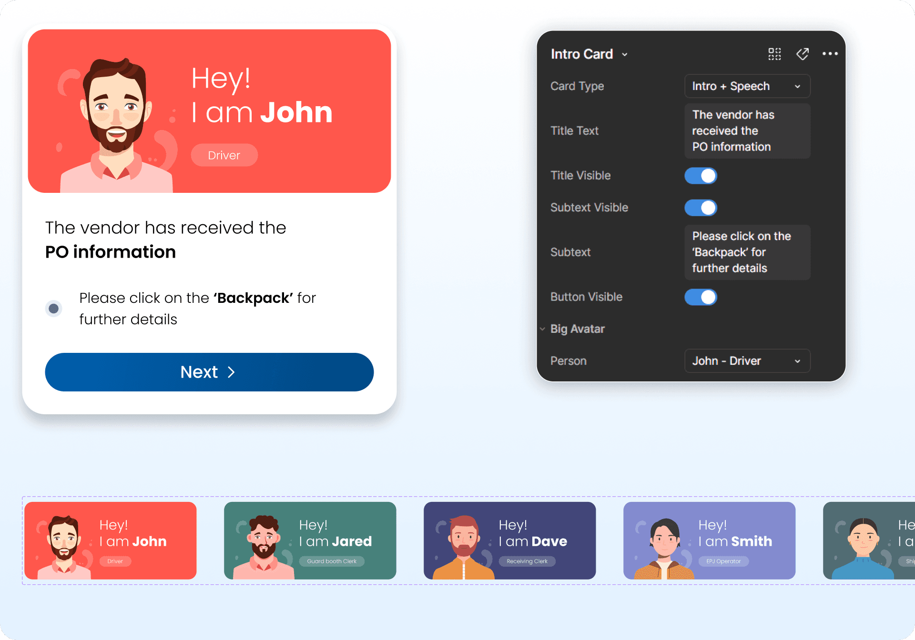
Task: Edit the Subtext field about Backpack
Action: tap(747, 252)
